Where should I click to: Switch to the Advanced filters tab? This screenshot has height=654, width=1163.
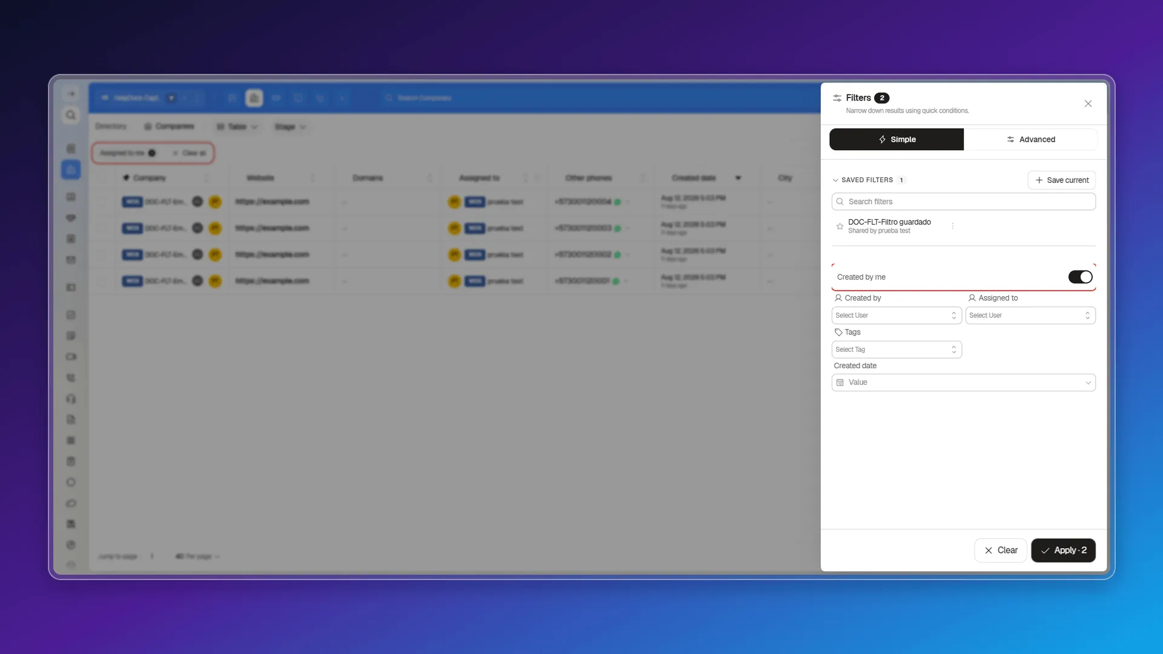point(1030,139)
